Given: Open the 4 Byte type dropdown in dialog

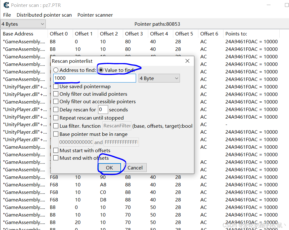Looking at the screenshot, I should pos(159,78).
